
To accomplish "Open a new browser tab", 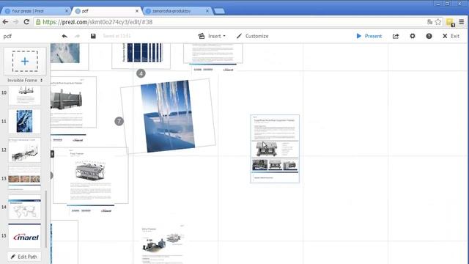I will (x=219, y=11).
